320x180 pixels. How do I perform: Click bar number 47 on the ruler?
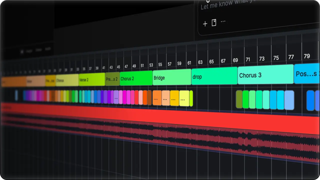pyautogui.click(x=126, y=66)
